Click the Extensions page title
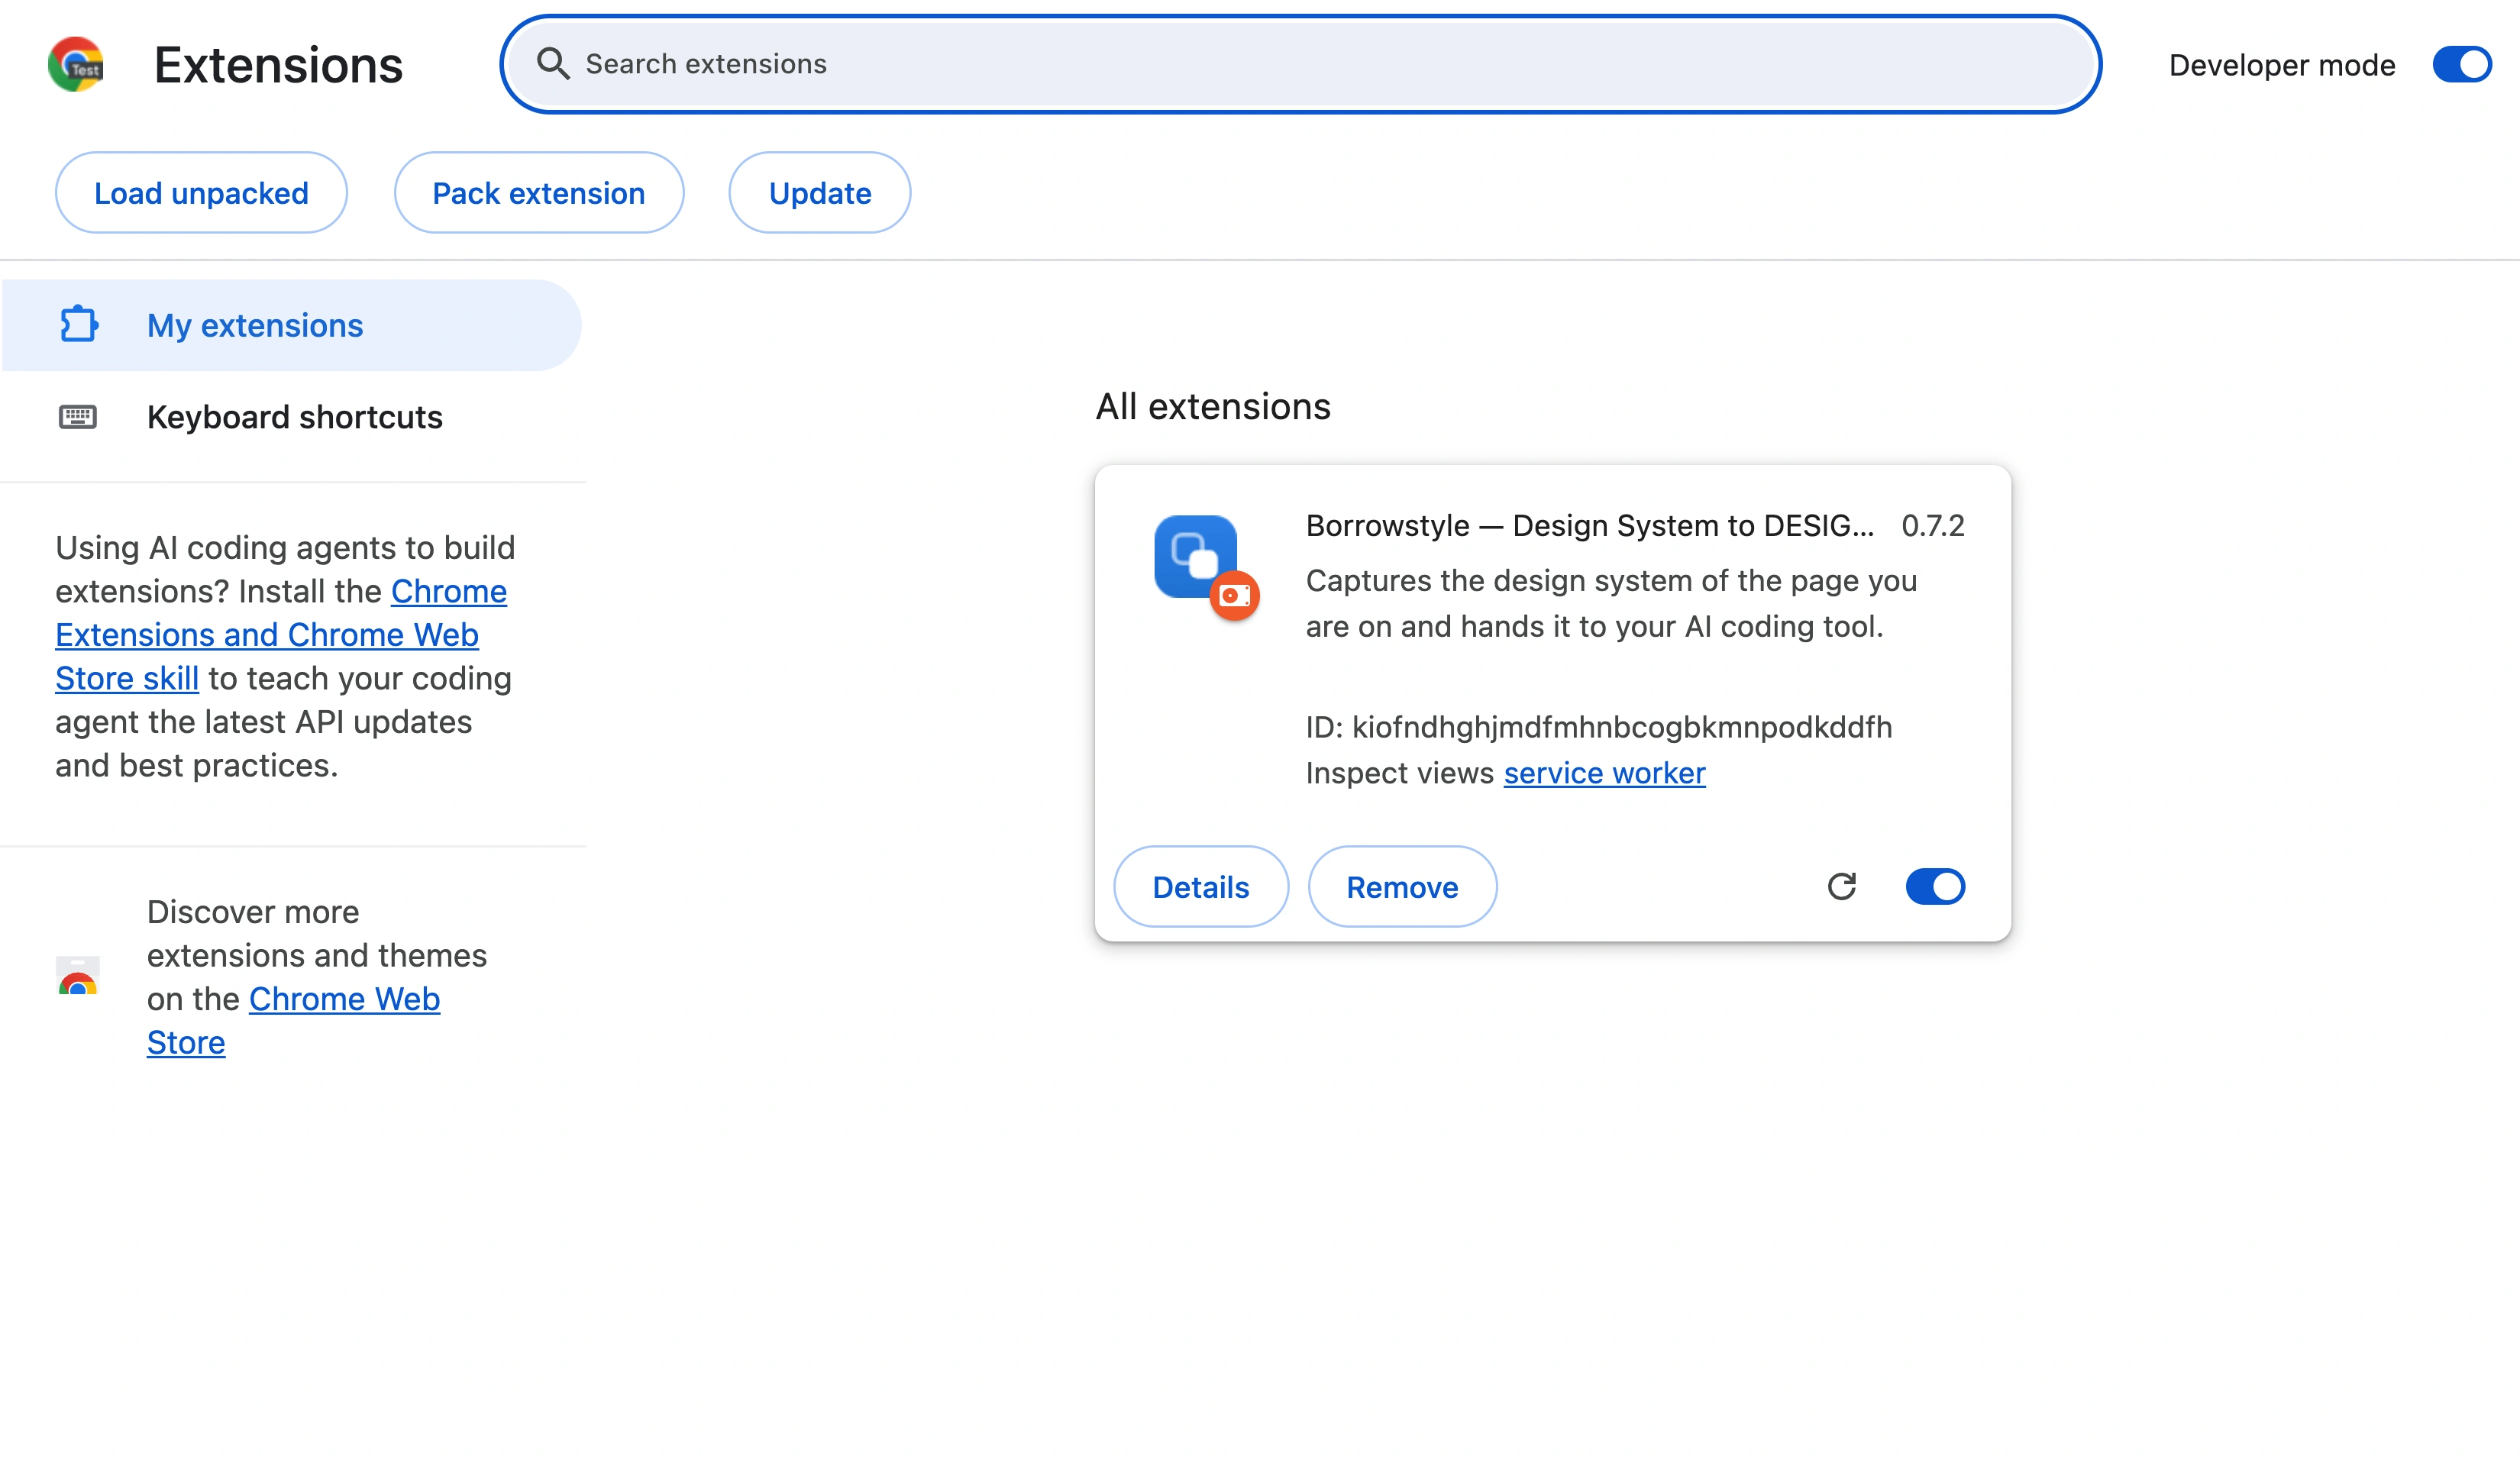Image resolution: width=2520 pixels, height=1466 pixels. click(x=278, y=66)
